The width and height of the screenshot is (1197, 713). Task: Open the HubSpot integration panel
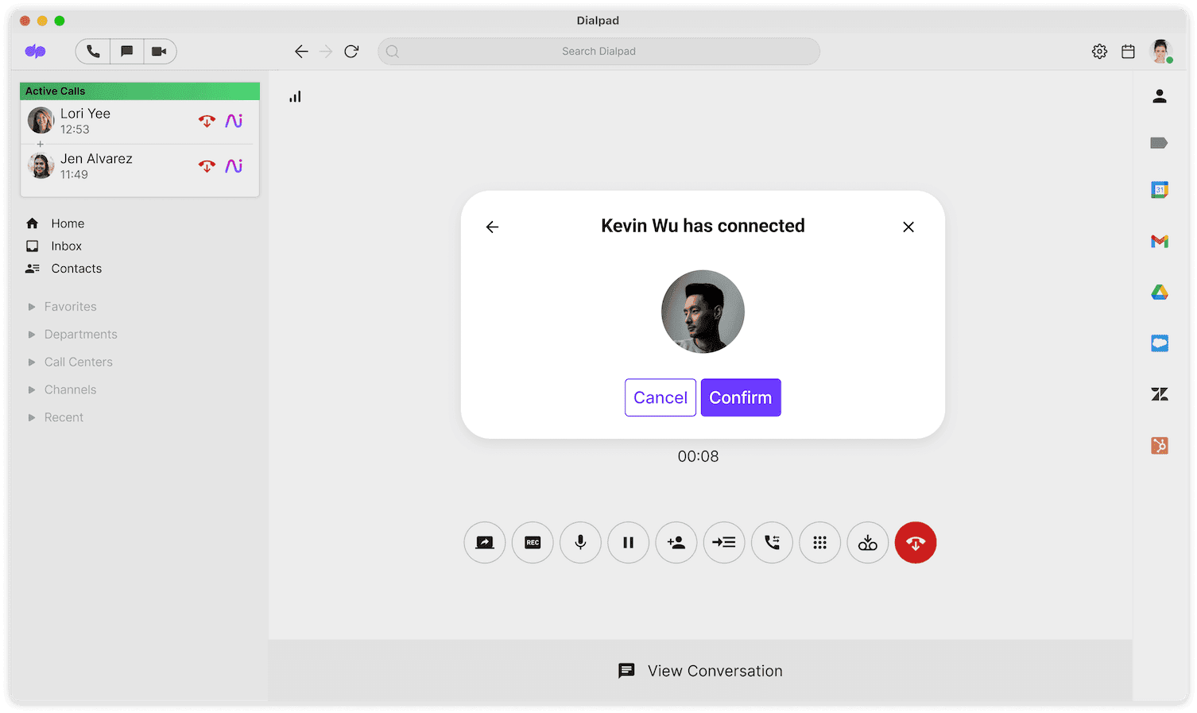pyautogui.click(x=1160, y=445)
